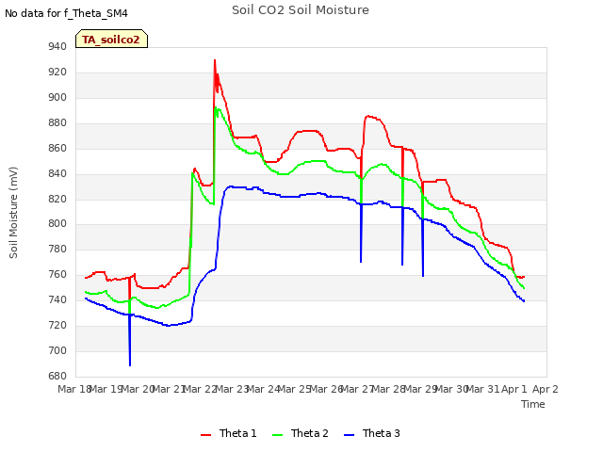Click the 900 y-axis tick label
The height and width of the screenshot is (452, 603).
(x=57, y=98)
